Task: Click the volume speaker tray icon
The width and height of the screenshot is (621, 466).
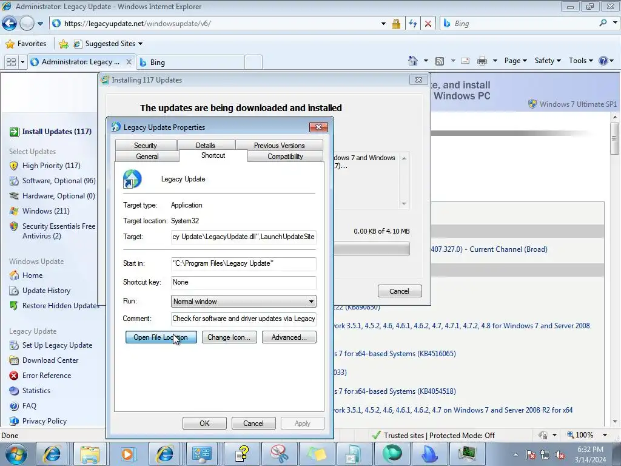Action: coord(560,454)
